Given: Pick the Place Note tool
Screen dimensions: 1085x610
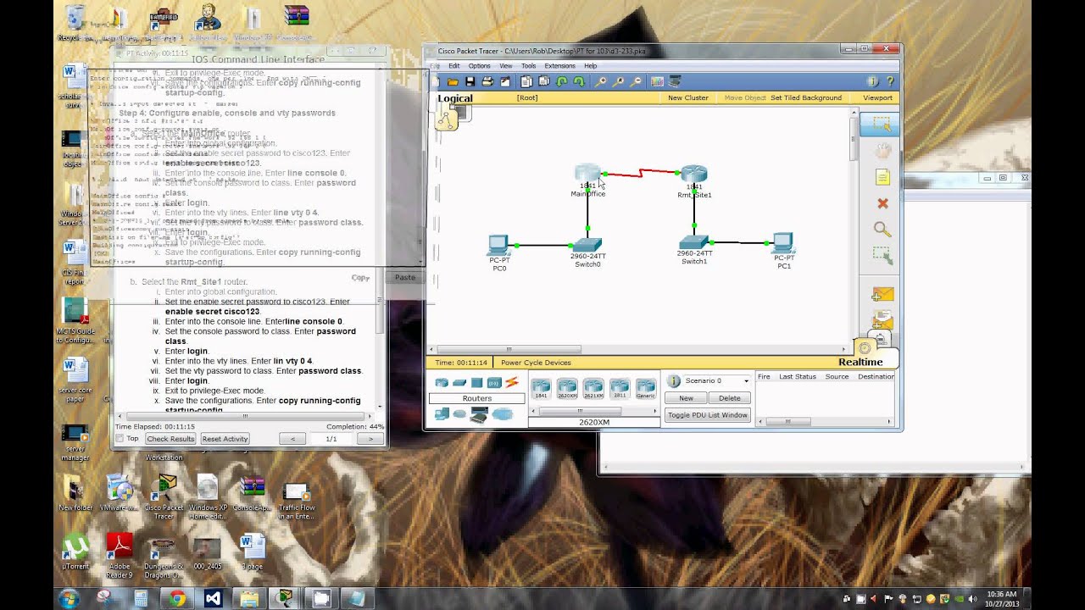Looking at the screenshot, I should (882, 177).
